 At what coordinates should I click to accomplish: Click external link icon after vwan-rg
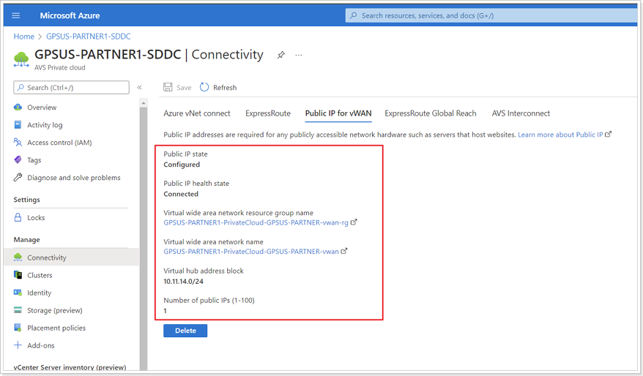[x=354, y=222]
